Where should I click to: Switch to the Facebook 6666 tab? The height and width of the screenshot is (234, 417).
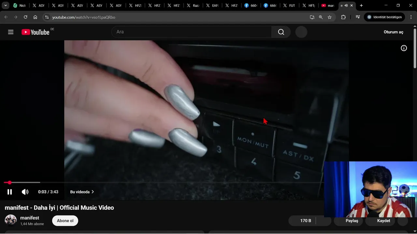270,6
